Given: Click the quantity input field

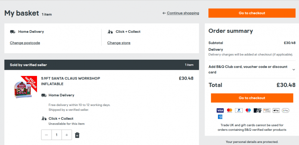Looking at the screenshot, I should click(x=57, y=135).
